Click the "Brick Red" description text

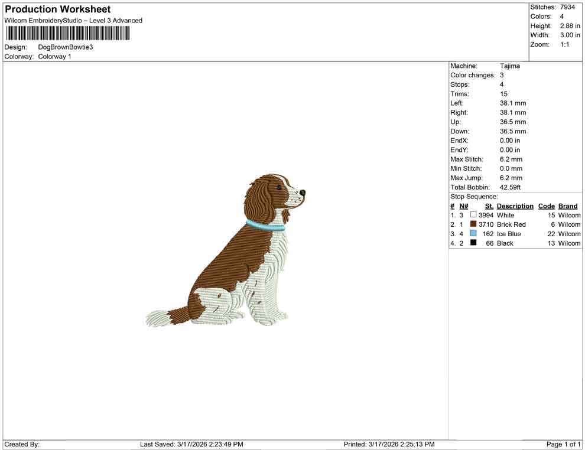click(511, 224)
